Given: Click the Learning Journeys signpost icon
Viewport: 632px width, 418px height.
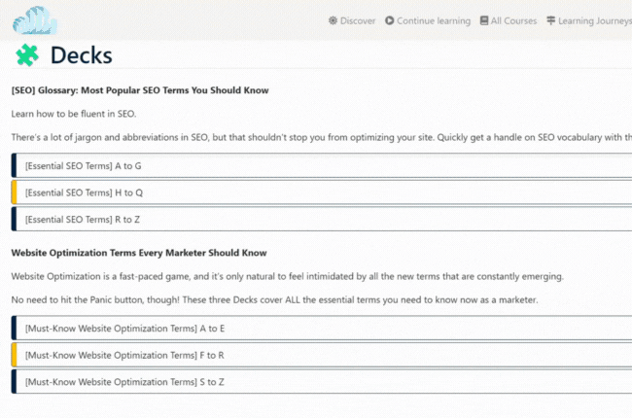Looking at the screenshot, I should coord(551,20).
